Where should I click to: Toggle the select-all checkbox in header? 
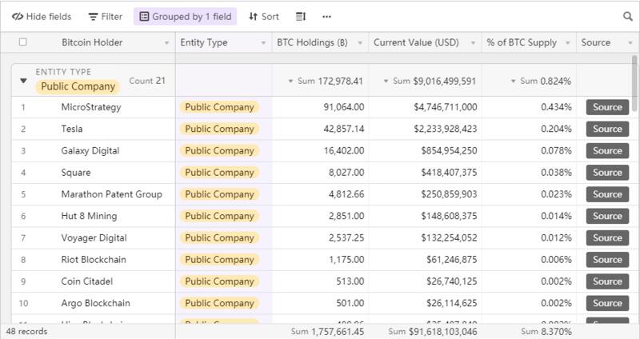click(23, 42)
